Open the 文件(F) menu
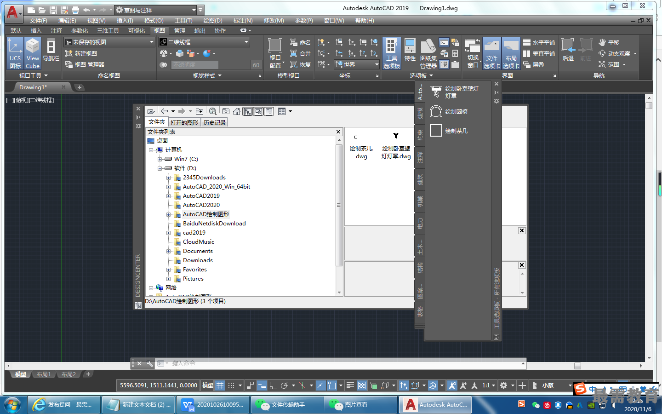662x414 pixels. tap(38, 21)
